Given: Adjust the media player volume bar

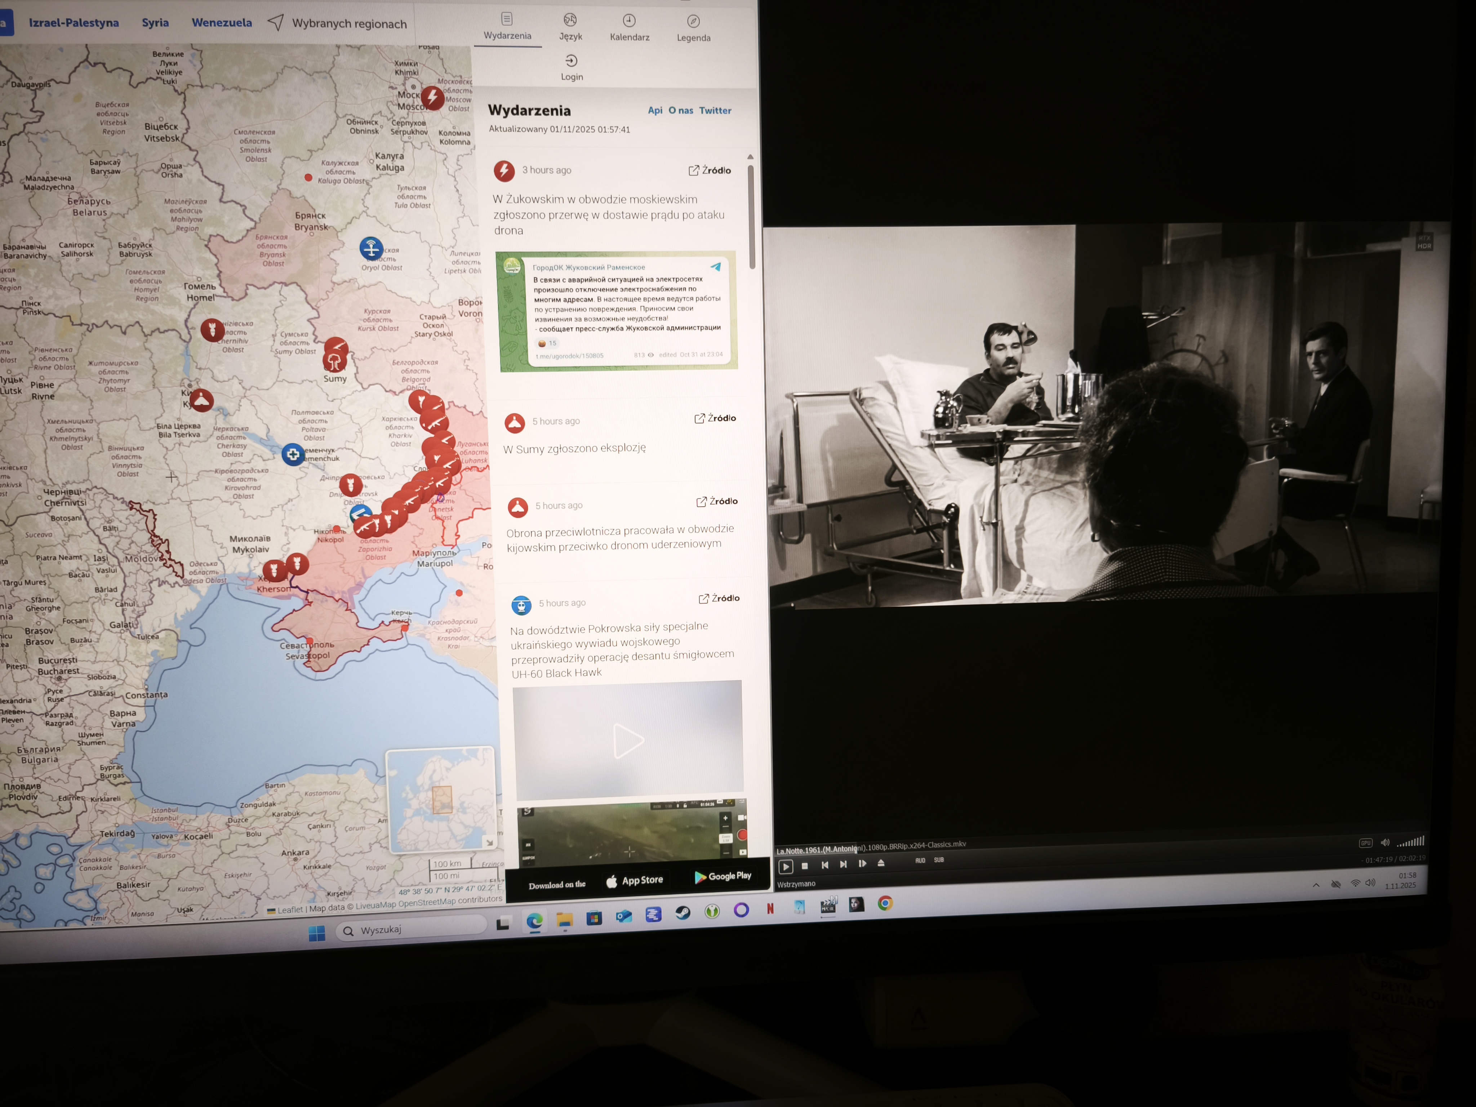Looking at the screenshot, I should 1411,841.
